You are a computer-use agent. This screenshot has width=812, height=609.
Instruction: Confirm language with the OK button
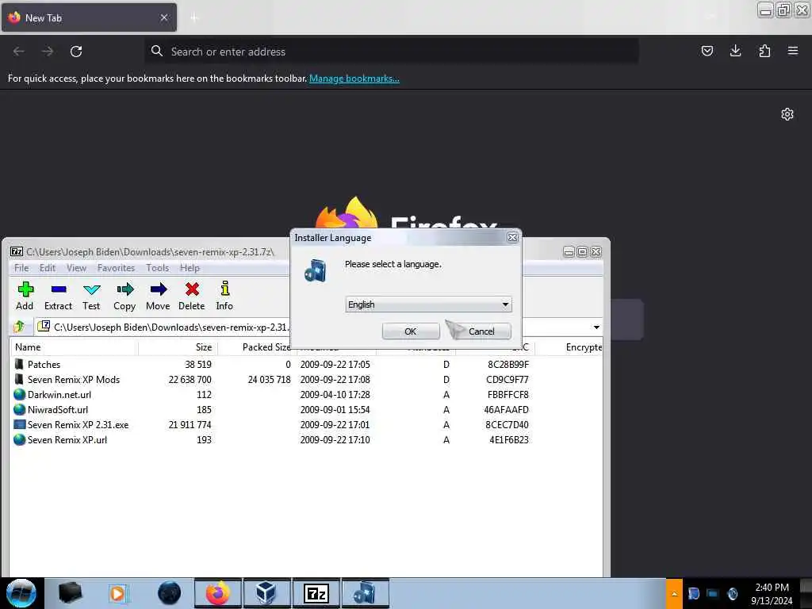(411, 331)
